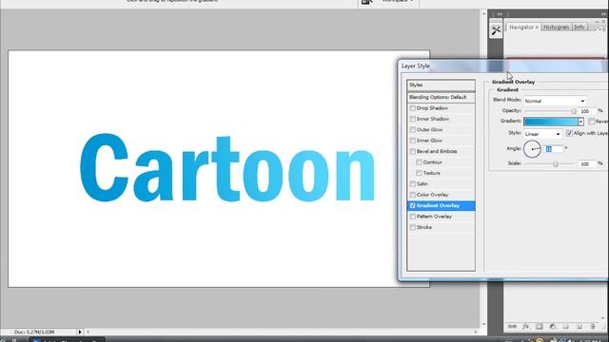Click the Satin list entry label

pos(422,184)
